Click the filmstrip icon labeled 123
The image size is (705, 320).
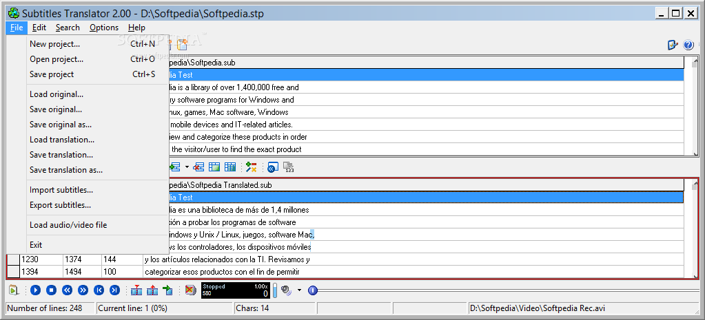click(288, 167)
